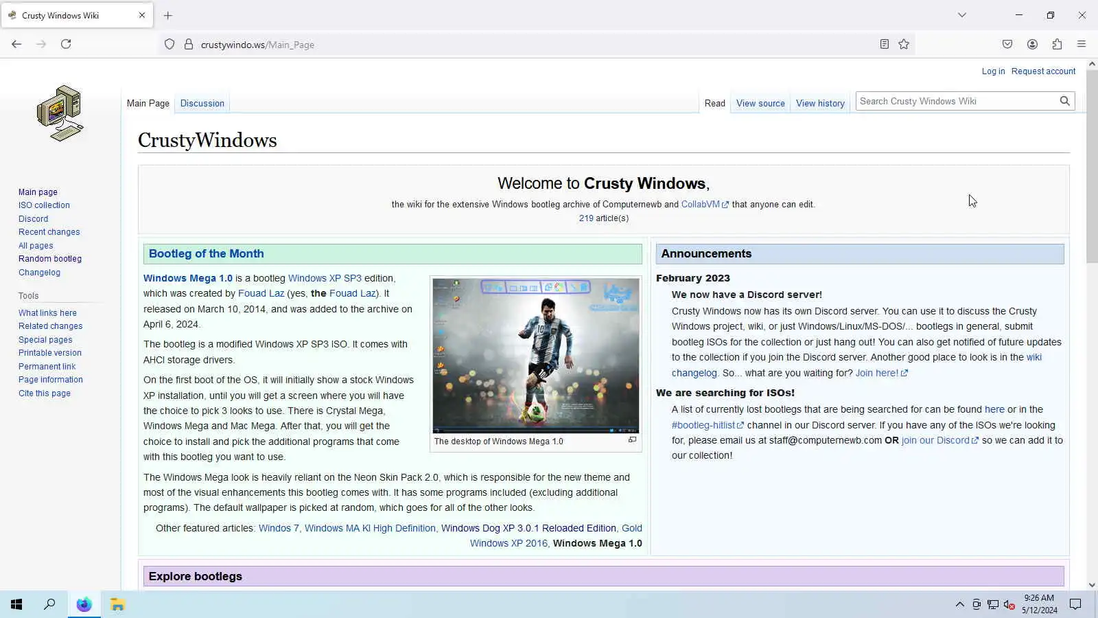
Task: Open the Windows notification center
Action: [1075, 604]
